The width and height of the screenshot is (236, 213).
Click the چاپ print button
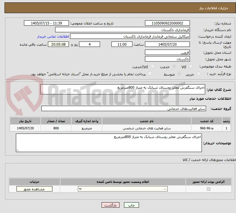click(131, 205)
